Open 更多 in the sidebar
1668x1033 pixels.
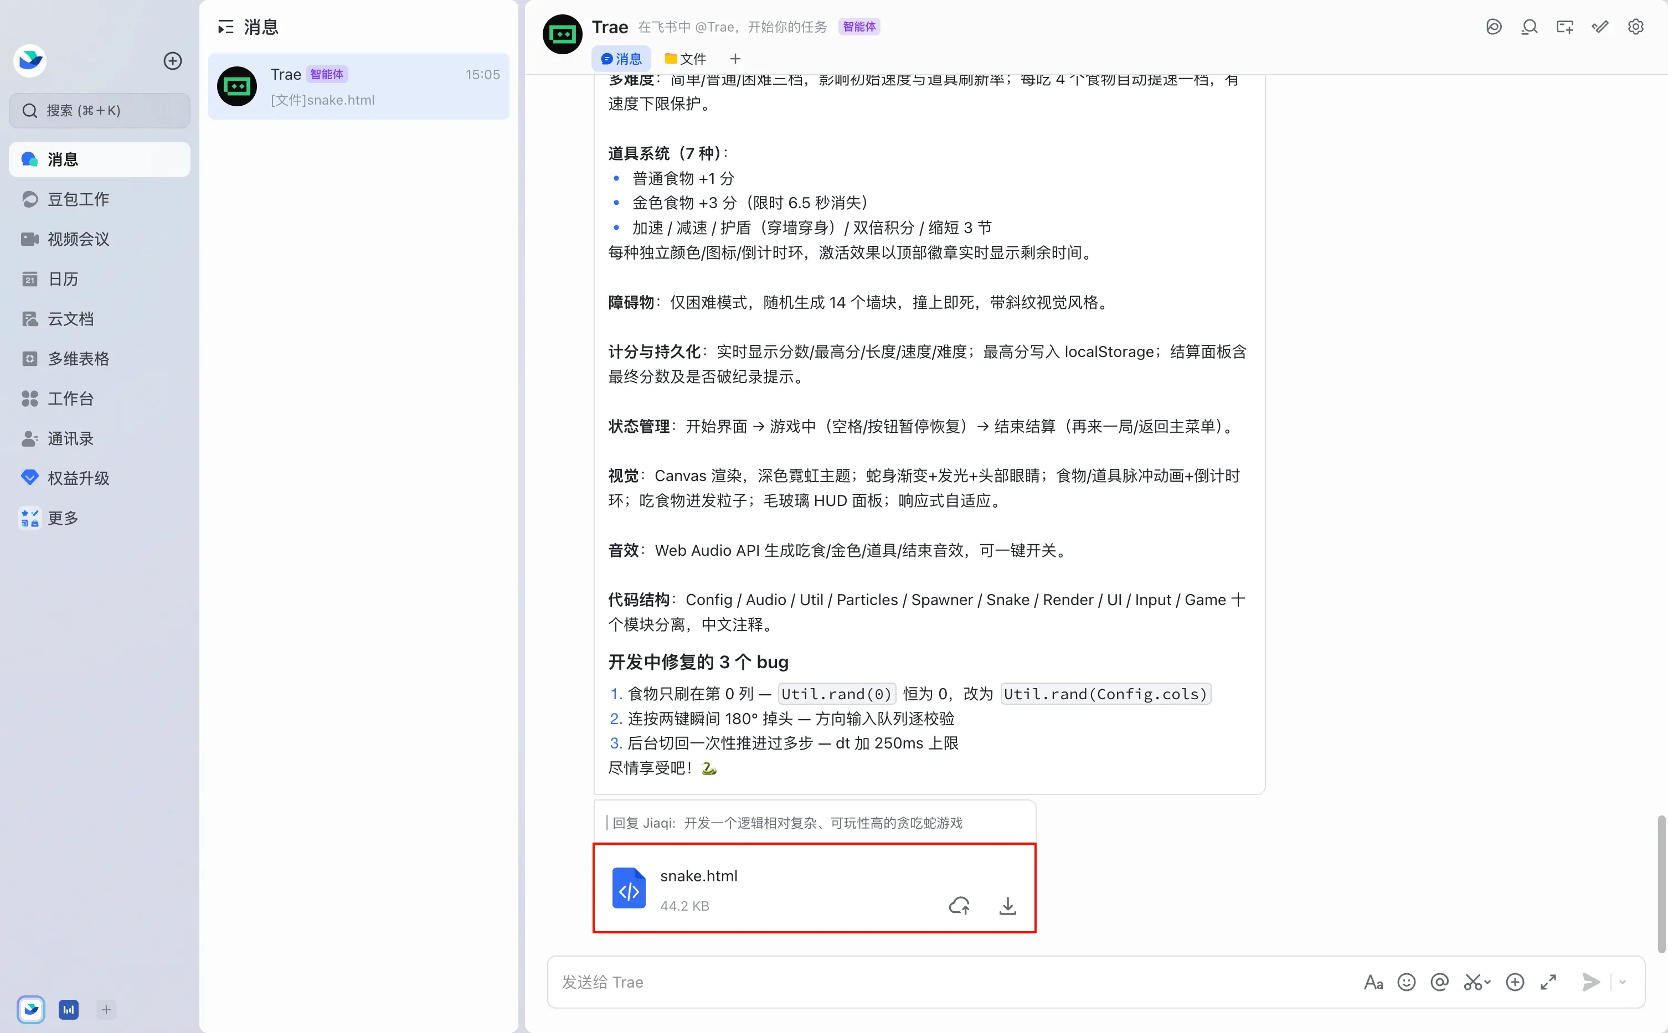tap(99, 518)
